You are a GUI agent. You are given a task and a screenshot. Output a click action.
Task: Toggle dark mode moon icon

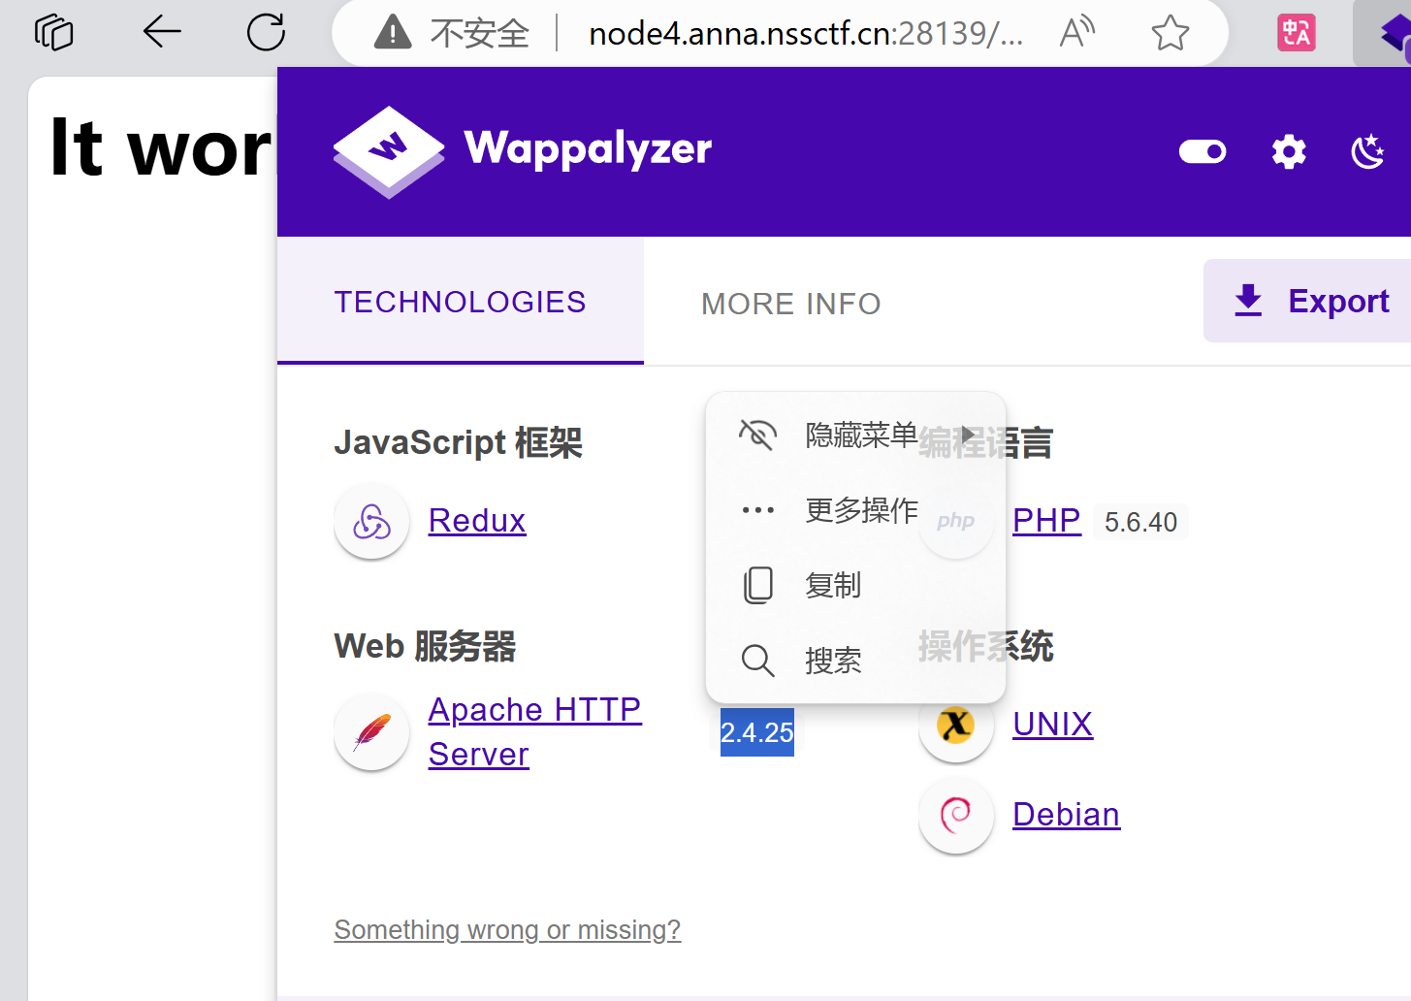(x=1368, y=152)
